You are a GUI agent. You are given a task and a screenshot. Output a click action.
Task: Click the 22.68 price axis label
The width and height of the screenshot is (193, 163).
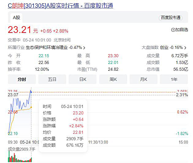[x=13, y=112]
